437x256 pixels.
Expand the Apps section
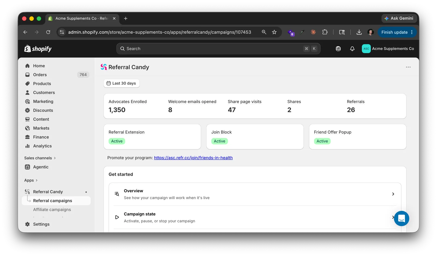point(31,180)
